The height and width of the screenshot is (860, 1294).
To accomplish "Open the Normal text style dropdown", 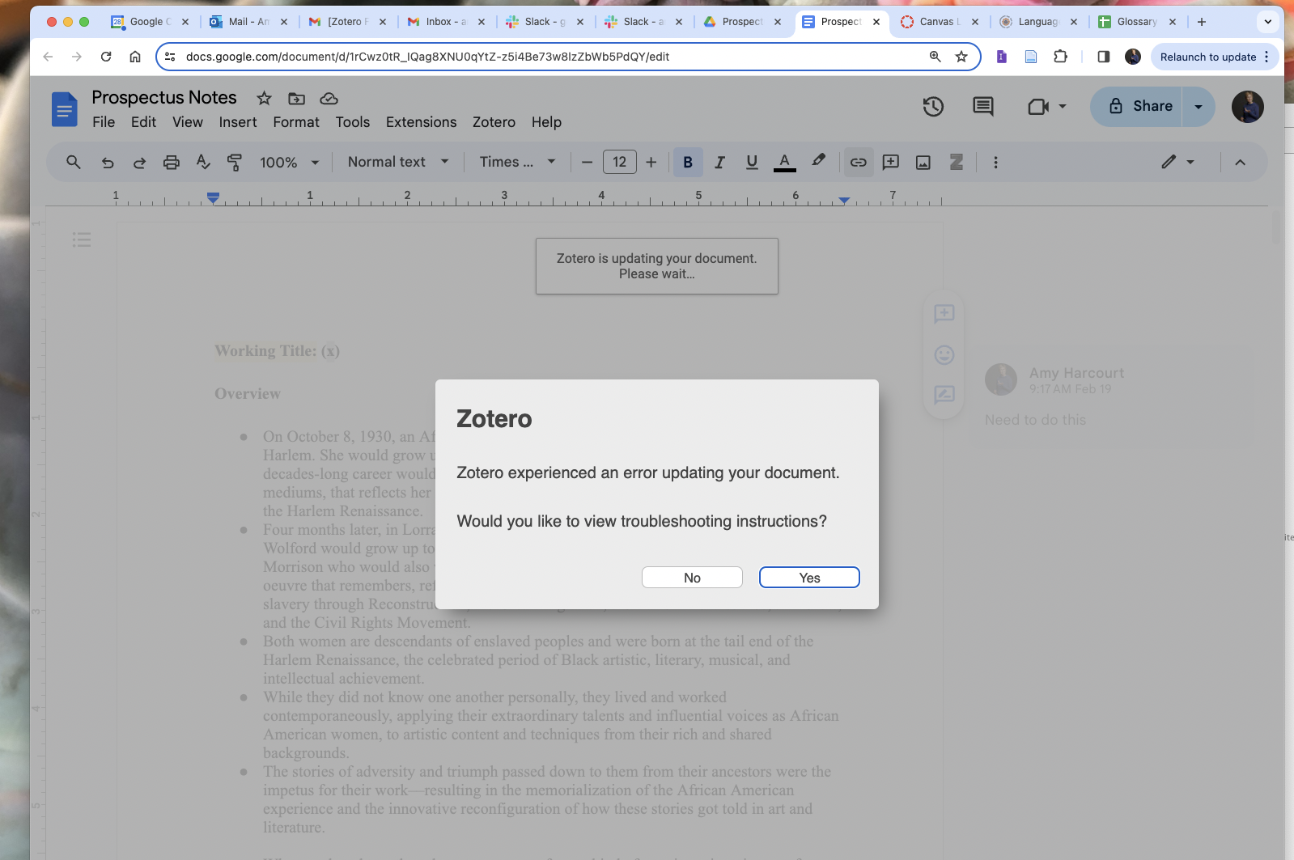I will point(398,162).
